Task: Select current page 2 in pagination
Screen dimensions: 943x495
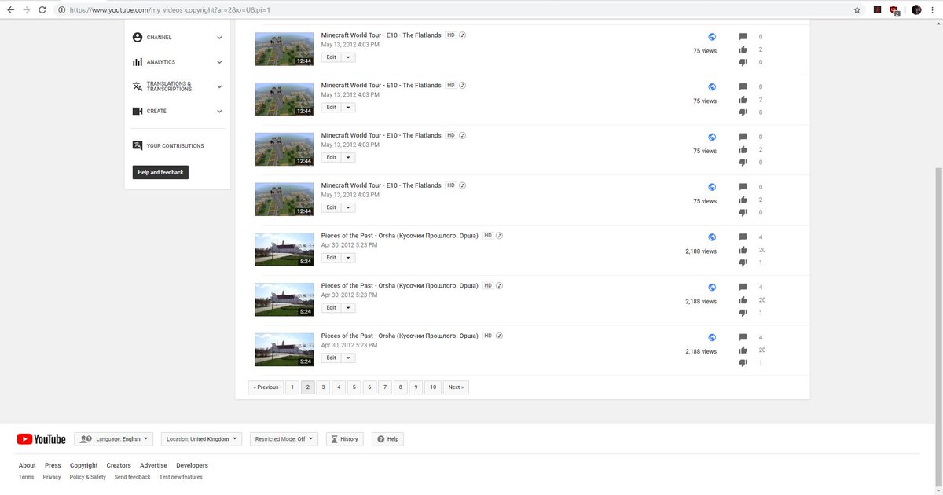Action: 307,387
